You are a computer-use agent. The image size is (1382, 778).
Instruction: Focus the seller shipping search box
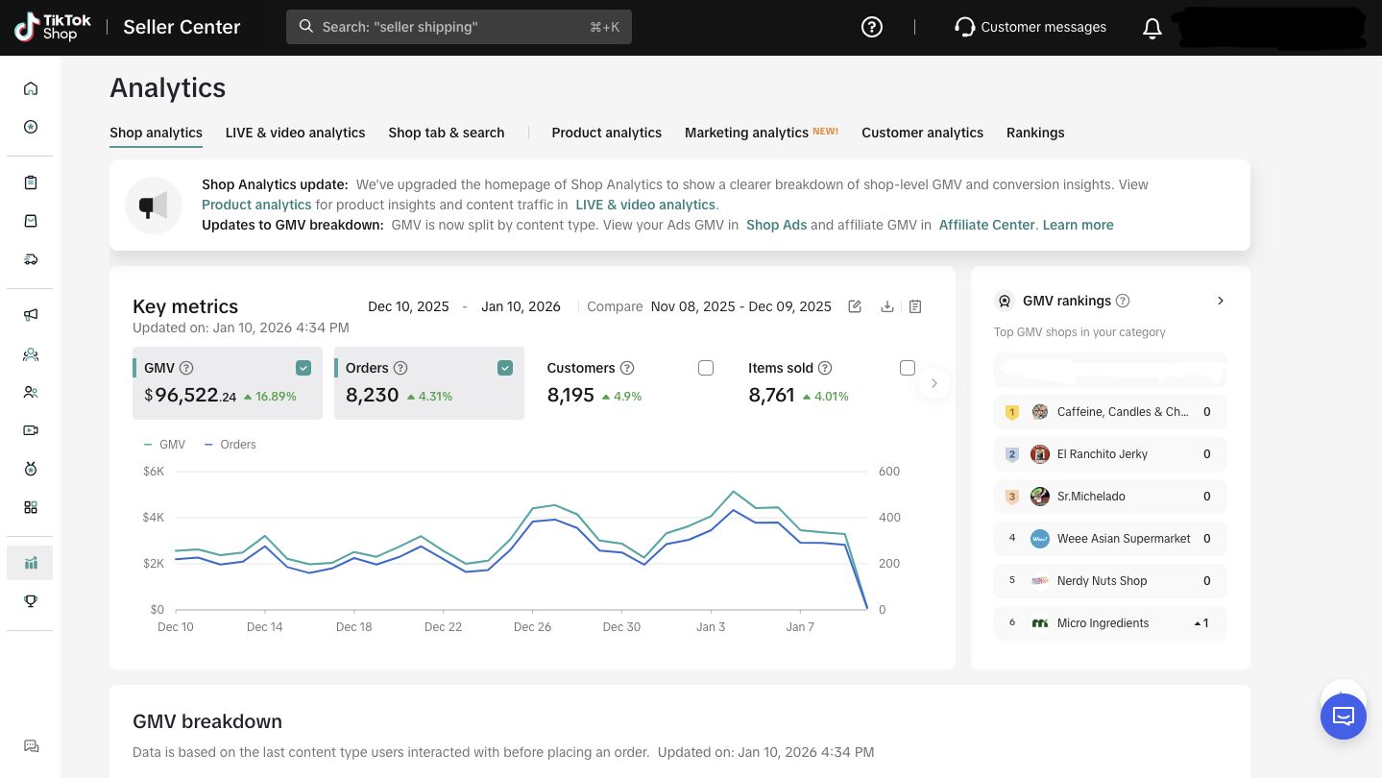coord(459,27)
